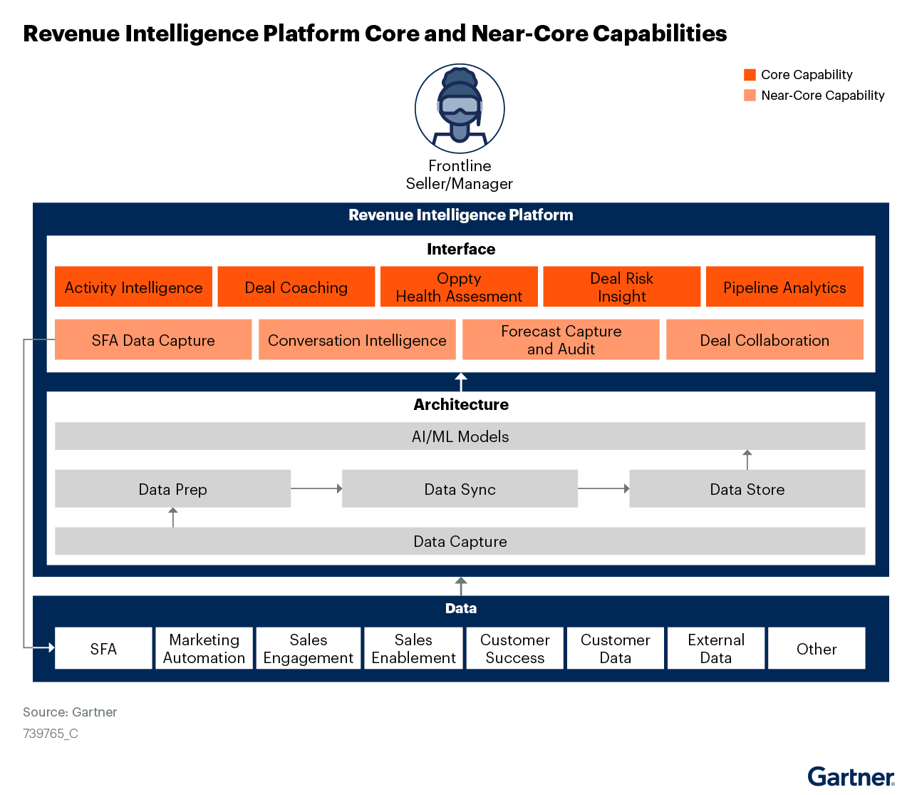Click the Oppty Health Assesment box

[x=459, y=287]
